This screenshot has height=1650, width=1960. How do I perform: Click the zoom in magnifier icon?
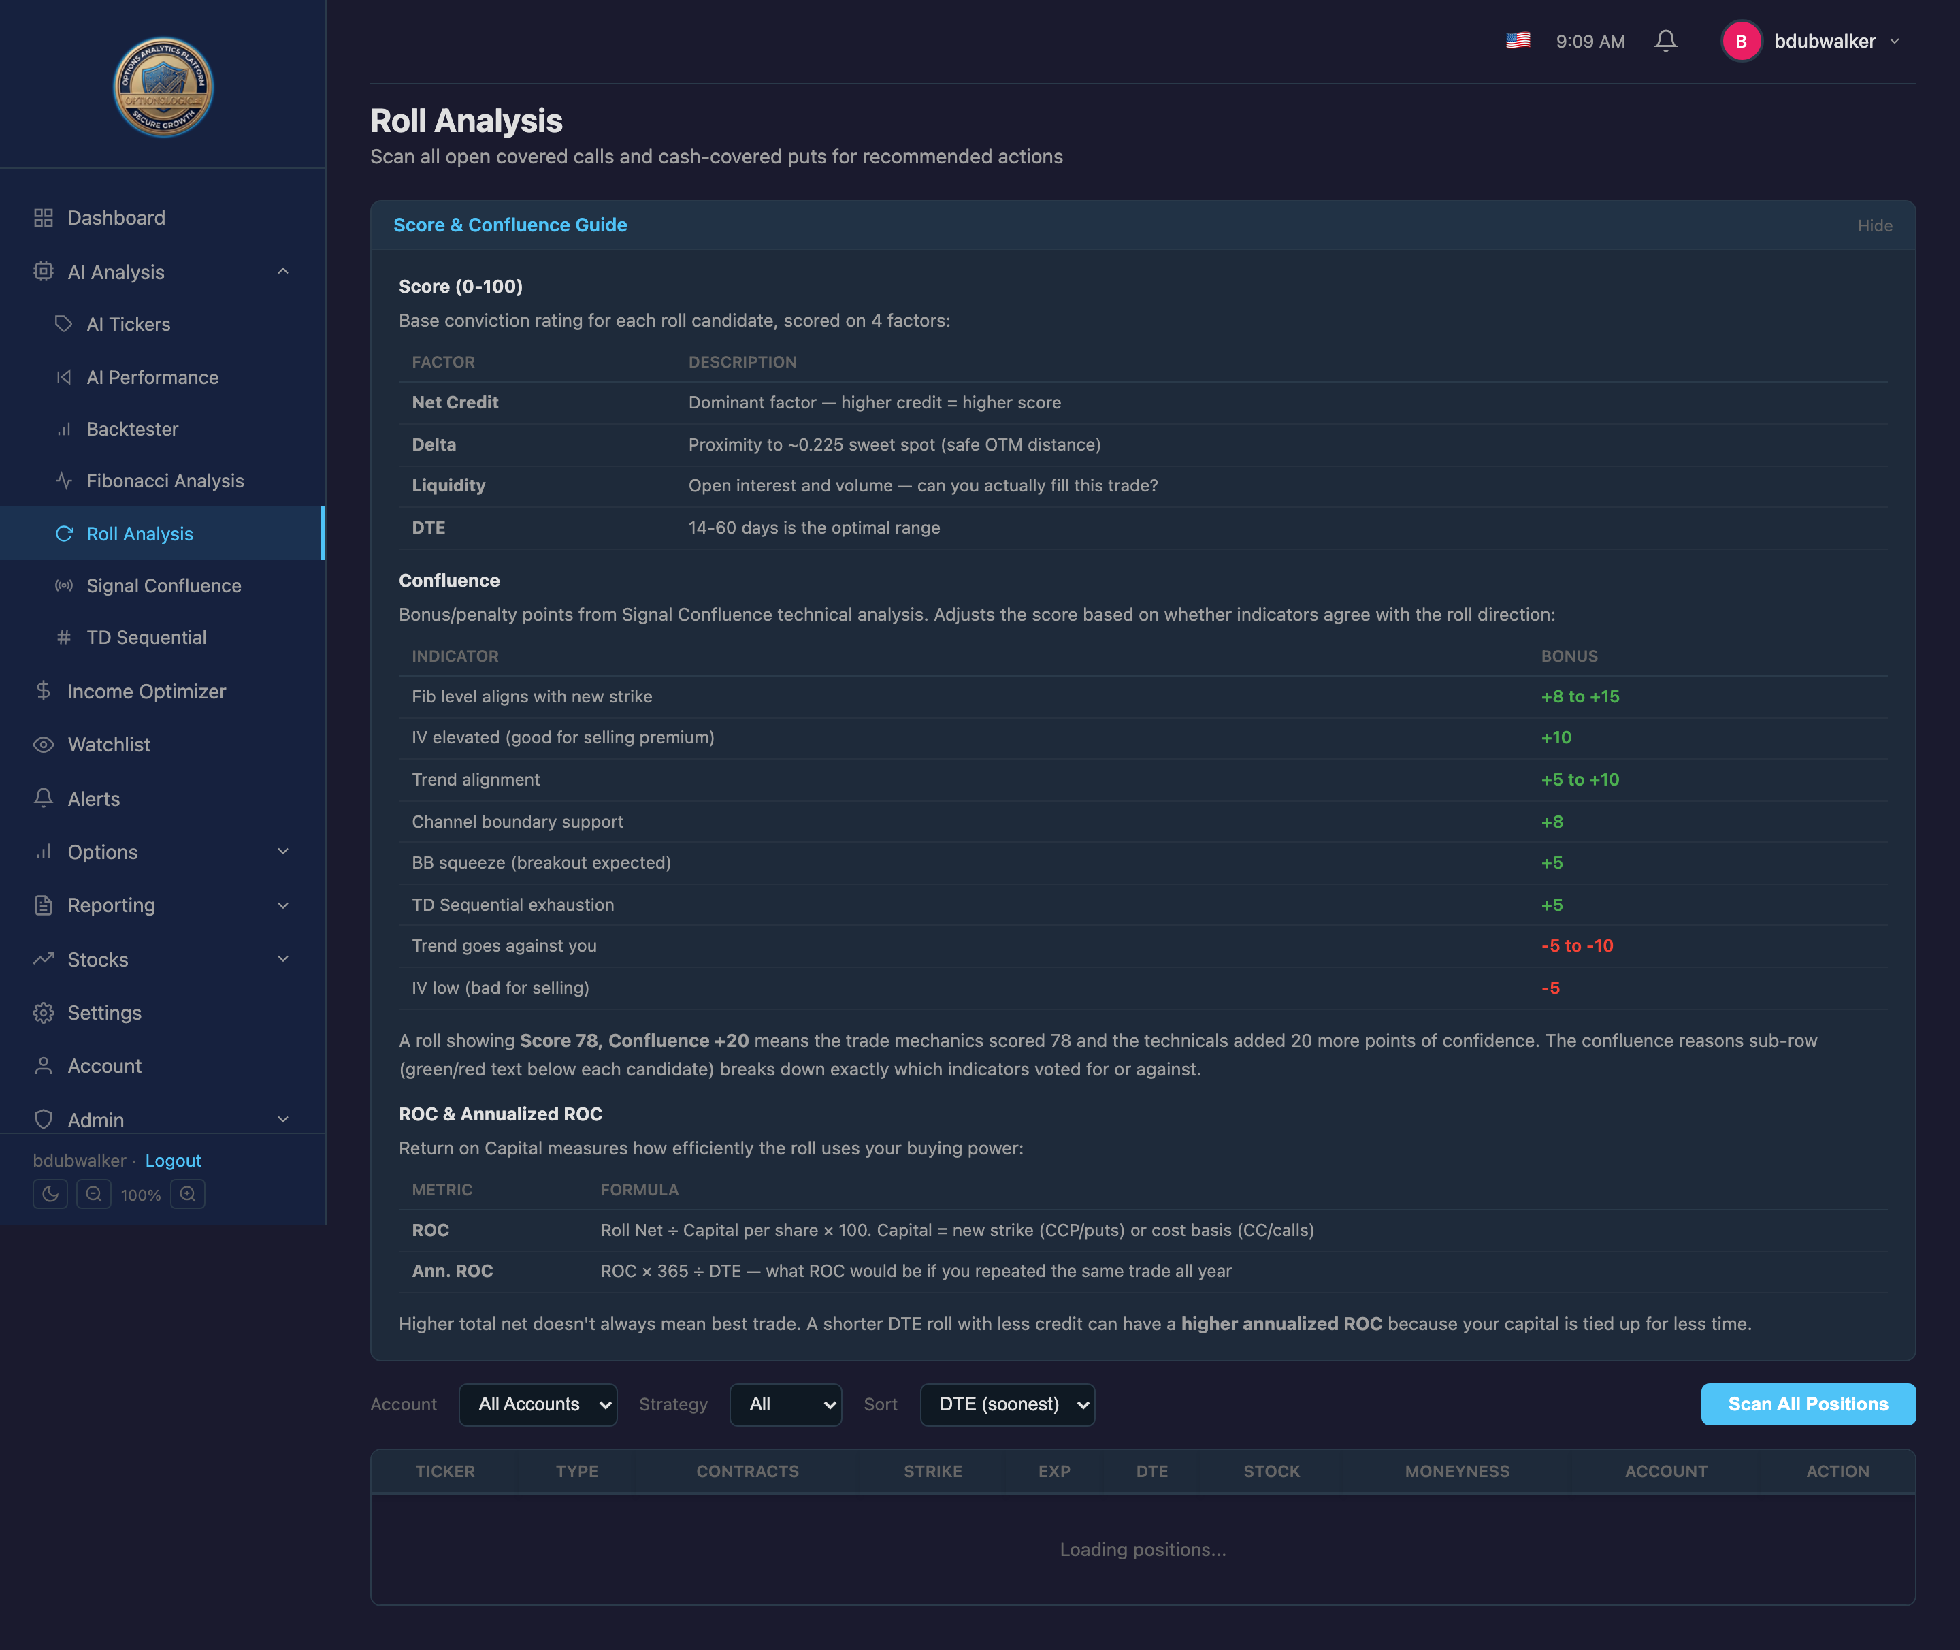tap(188, 1195)
